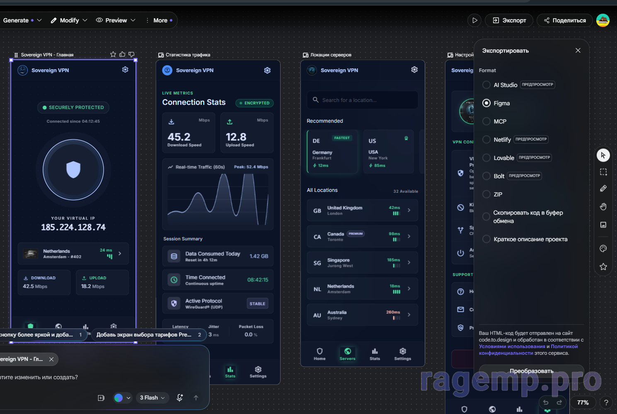Viewport: 617px width, 414px height.
Task: Select Netlify export format
Action: [x=486, y=140]
